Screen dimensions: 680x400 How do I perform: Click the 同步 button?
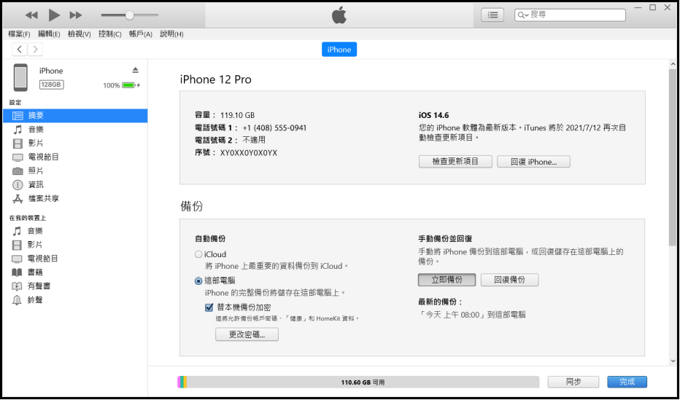click(573, 382)
